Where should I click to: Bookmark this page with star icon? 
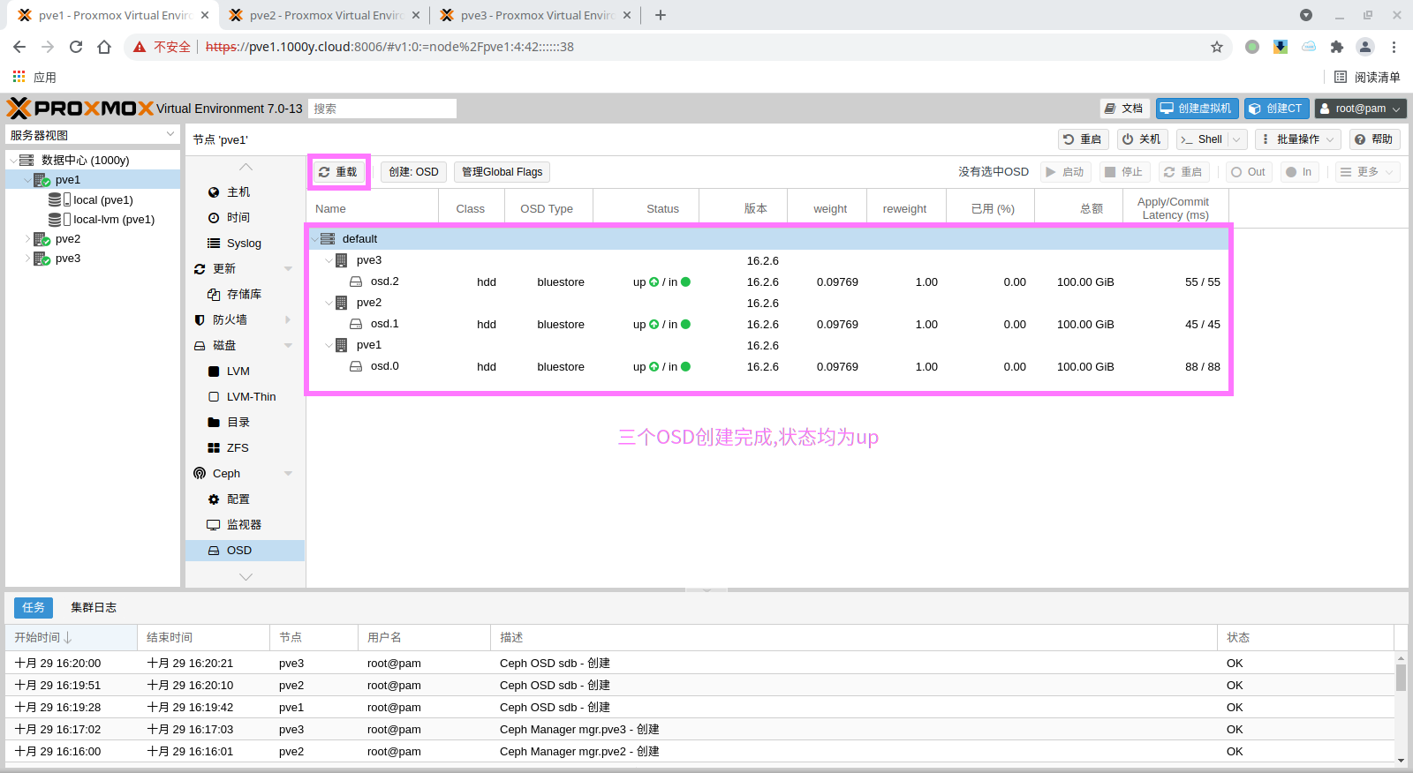point(1217,47)
